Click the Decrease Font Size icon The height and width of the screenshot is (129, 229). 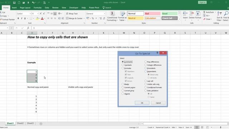[44, 14]
